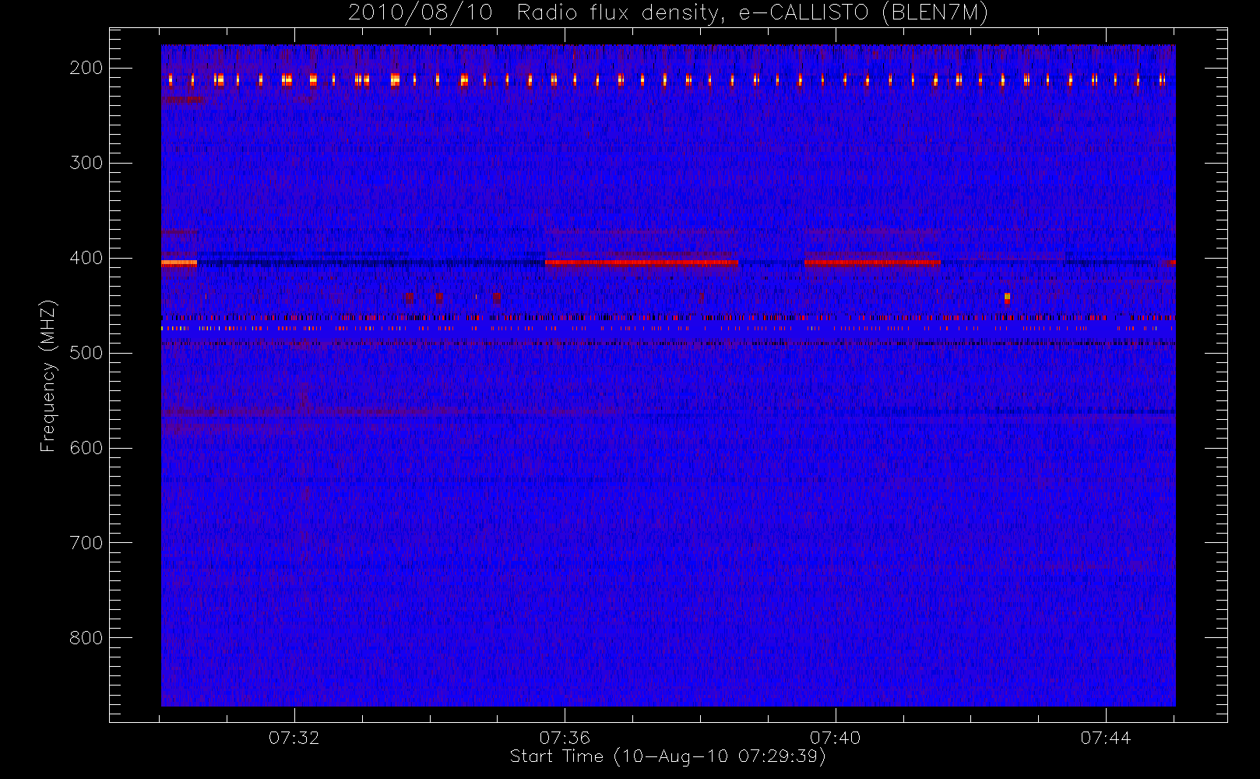
Task: Click the 400 frequency tick label
Action: click(86, 258)
